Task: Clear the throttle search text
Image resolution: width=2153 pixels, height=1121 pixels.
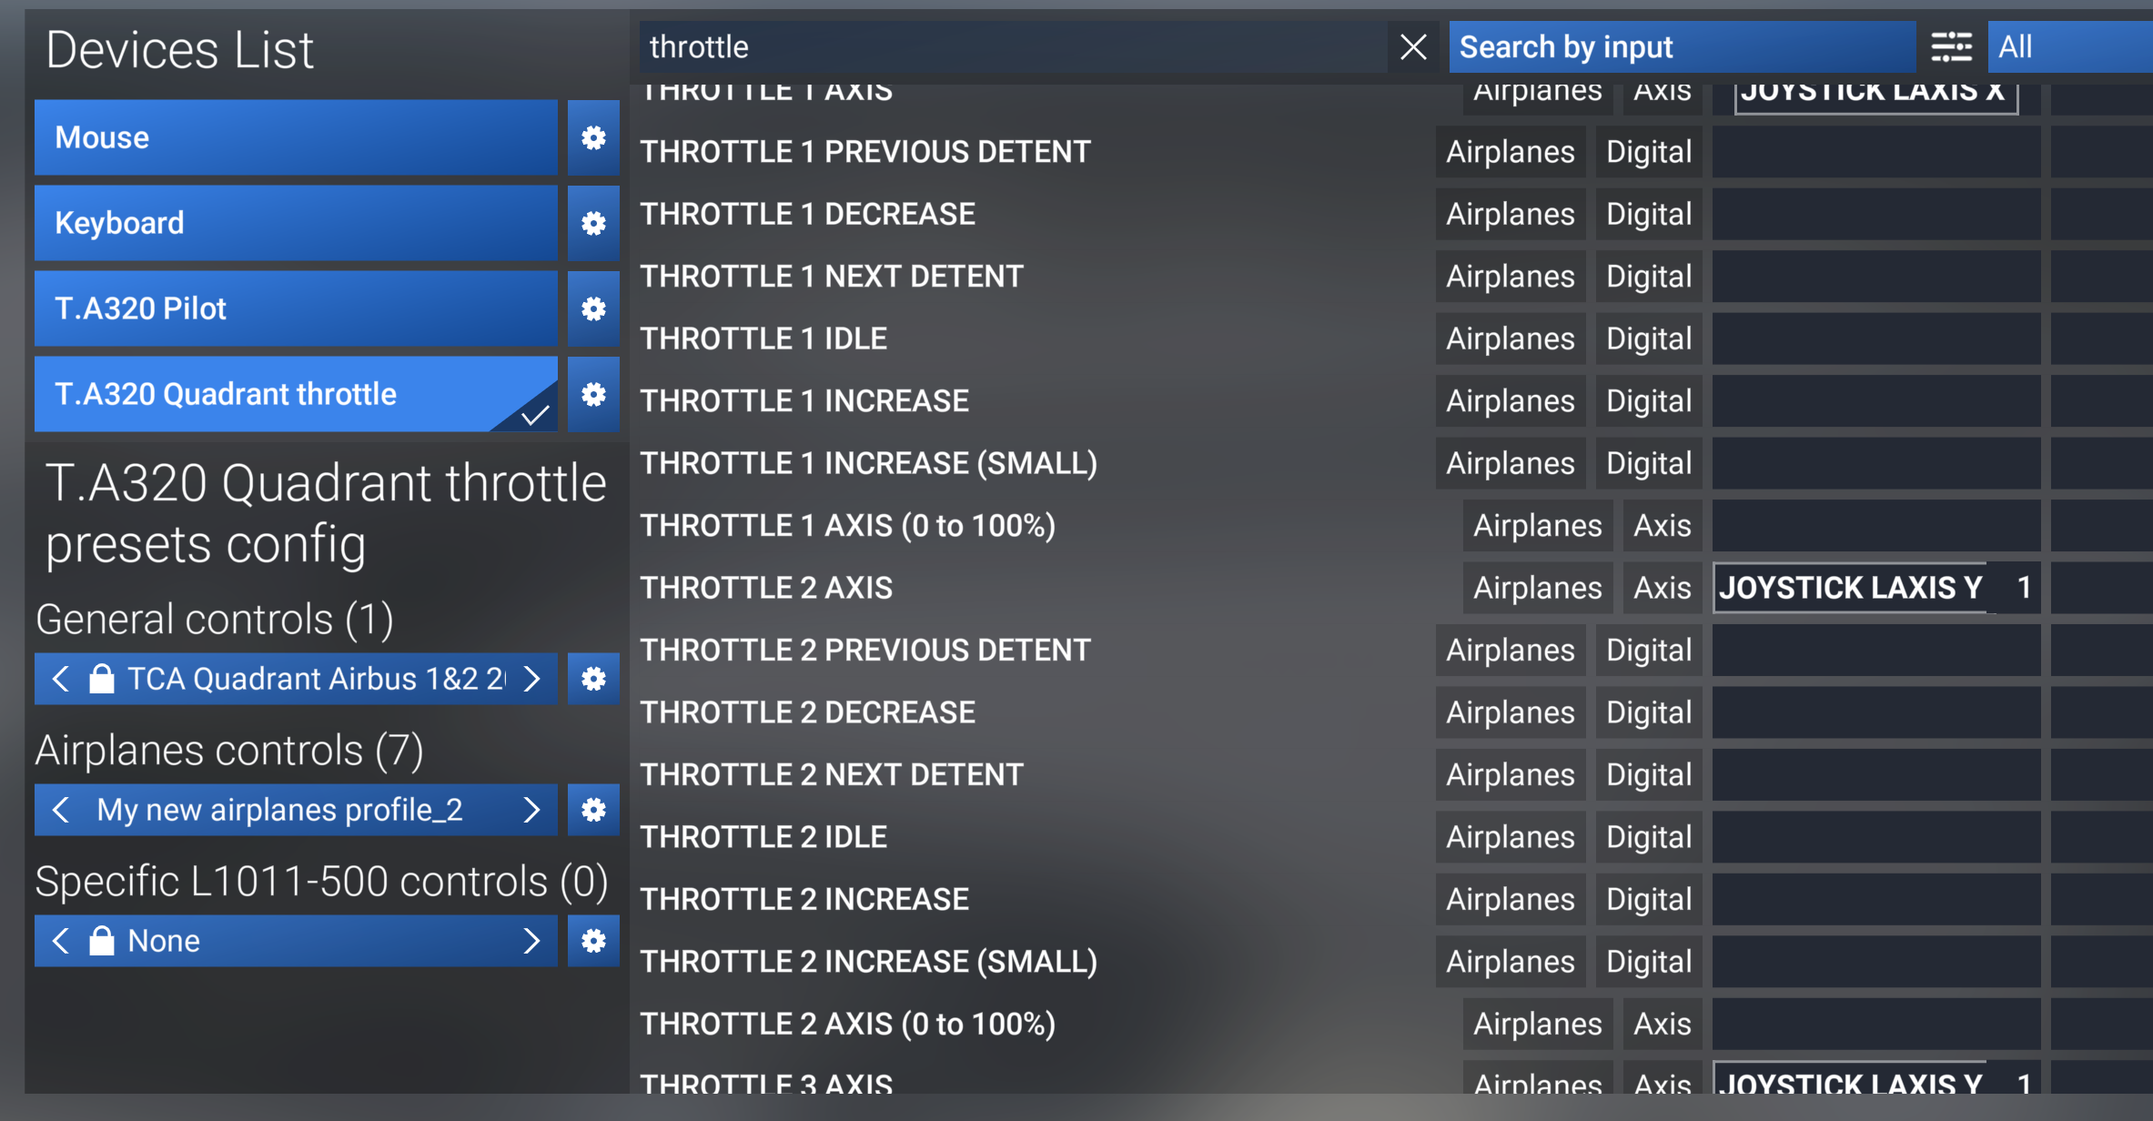Action: (1412, 46)
